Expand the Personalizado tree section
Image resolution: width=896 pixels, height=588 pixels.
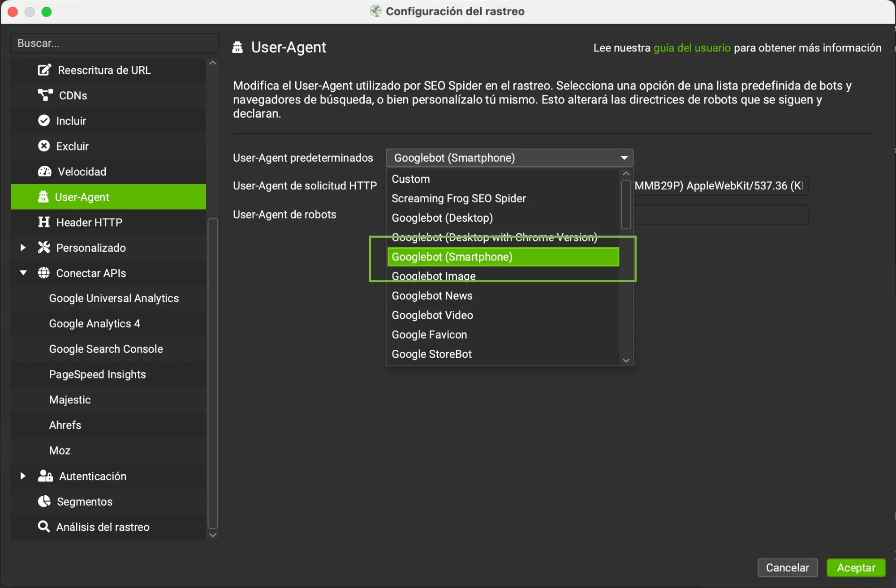(x=23, y=248)
